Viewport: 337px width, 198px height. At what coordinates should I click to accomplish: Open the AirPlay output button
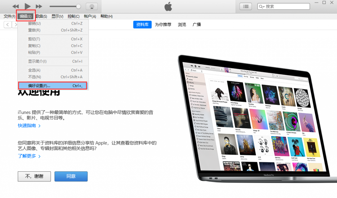pos(92,7)
